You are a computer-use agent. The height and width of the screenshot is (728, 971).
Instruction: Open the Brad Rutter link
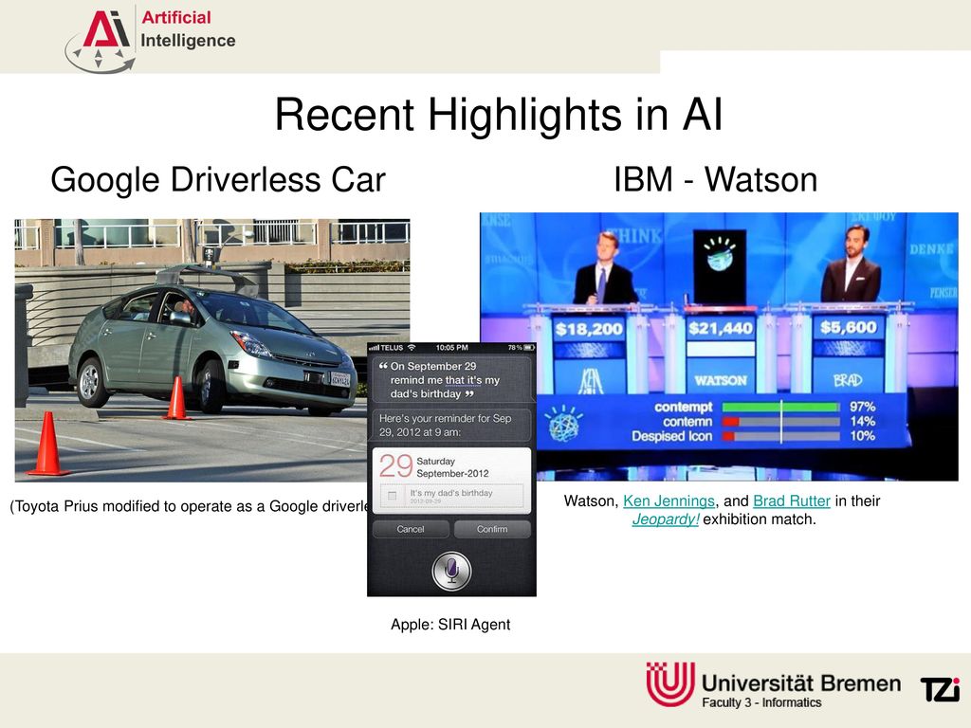[x=792, y=500]
